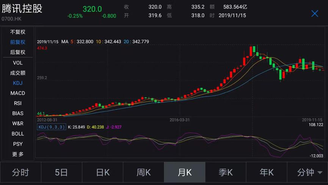
Task: Select the KDJ indicator in sidebar
Action: tap(18, 83)
